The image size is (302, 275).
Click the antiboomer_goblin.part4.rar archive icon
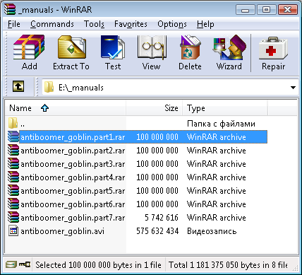click(x=13, y=177)
